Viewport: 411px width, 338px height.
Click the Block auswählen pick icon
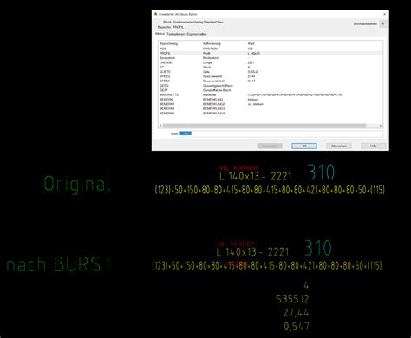[x=383, y=23]
